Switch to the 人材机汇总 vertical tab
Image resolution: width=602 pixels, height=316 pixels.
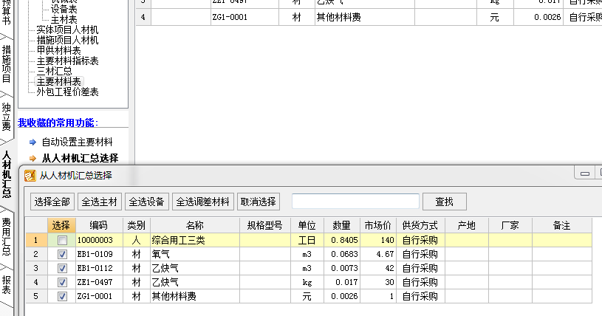click(6, 175)
